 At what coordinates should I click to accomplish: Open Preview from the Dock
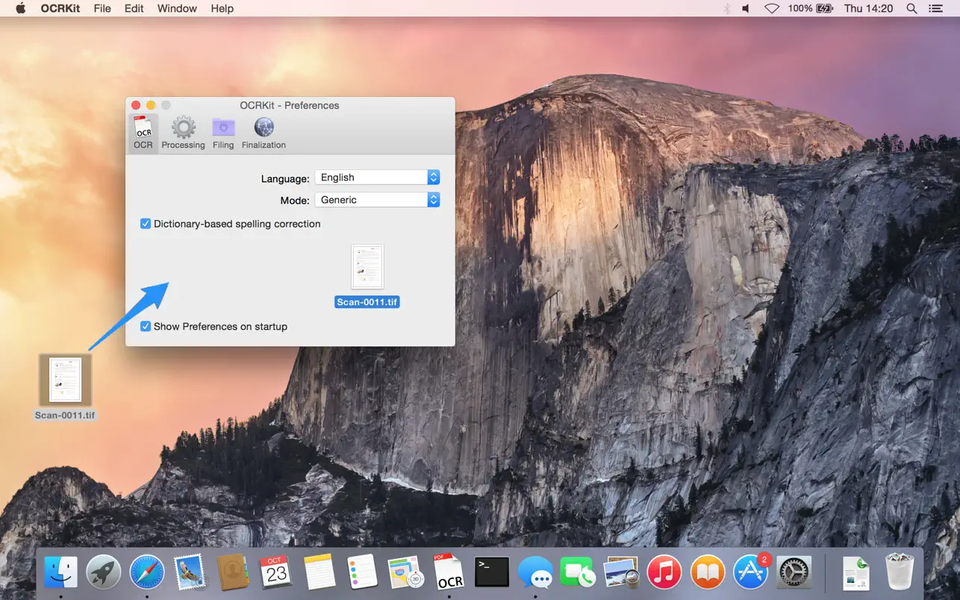621,572
